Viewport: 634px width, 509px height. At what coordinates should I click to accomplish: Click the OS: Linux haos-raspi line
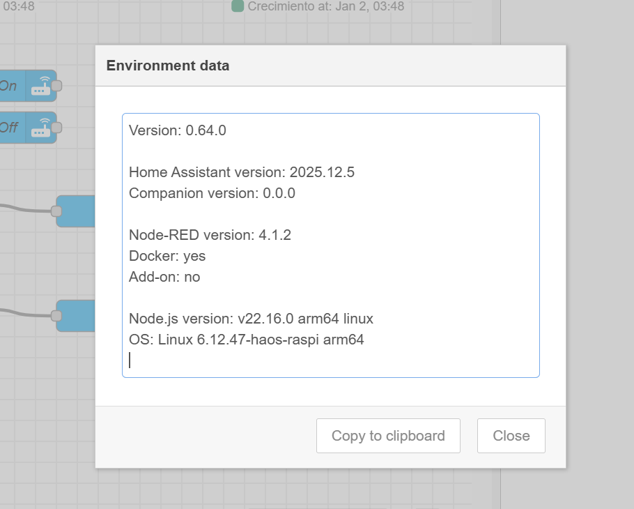[246, 340]
